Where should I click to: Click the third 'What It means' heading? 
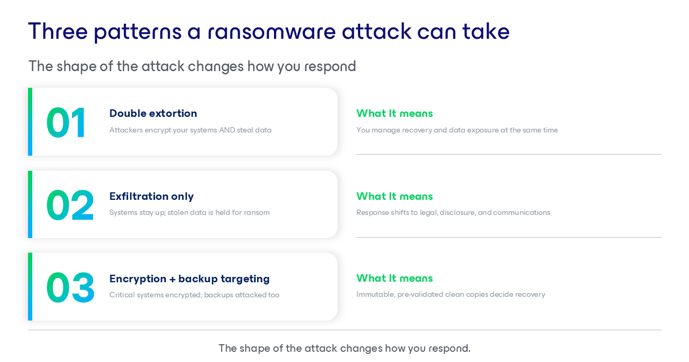click(x=395, y=278)
